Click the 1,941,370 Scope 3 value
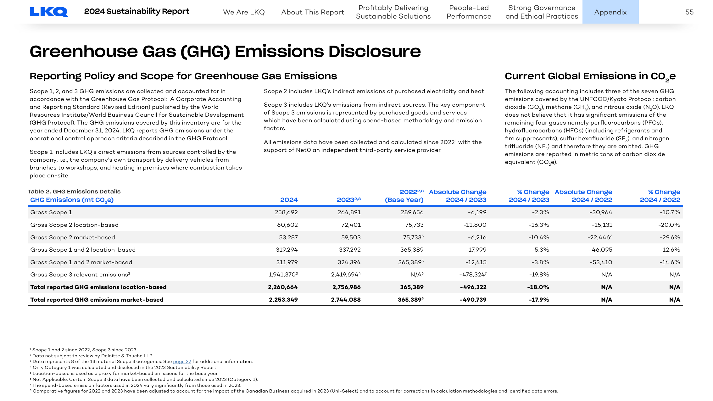The width and height of the screenshot is (713, 401). 283,275
